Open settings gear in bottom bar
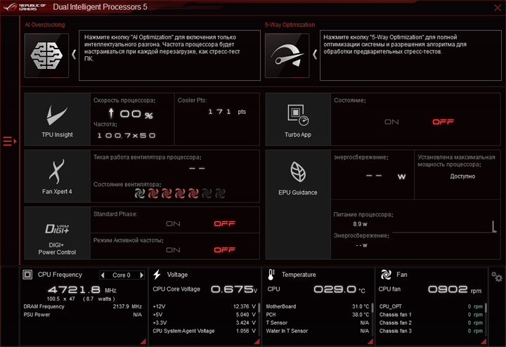The image size is (506, 347). (497, 277)
